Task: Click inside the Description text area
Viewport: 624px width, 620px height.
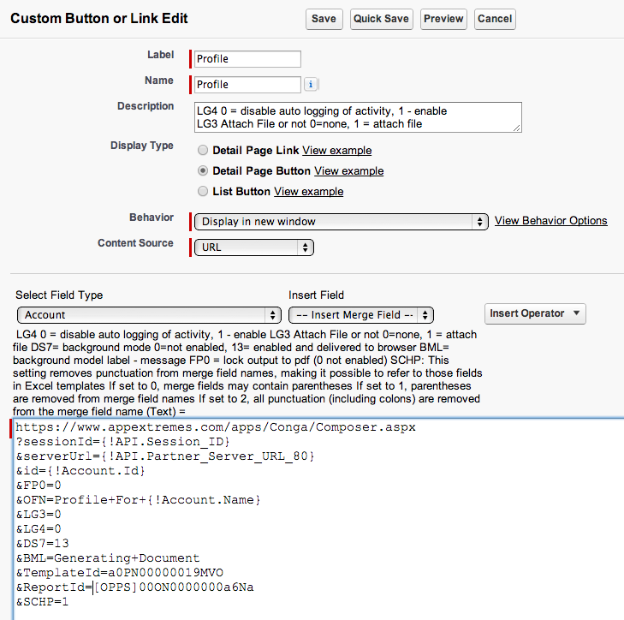Action: (x=357, y=117)
